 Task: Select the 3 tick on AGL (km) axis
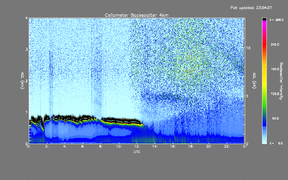[27, 49]
